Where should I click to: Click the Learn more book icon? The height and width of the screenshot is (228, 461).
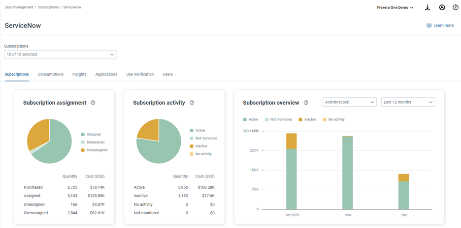tap(429, 26)
